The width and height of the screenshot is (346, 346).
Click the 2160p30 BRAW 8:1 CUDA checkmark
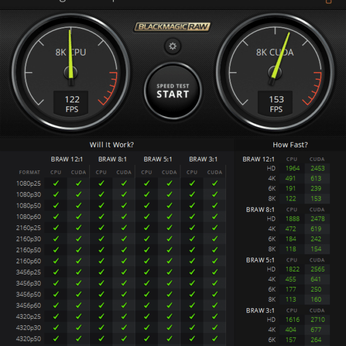coord(124,239)
